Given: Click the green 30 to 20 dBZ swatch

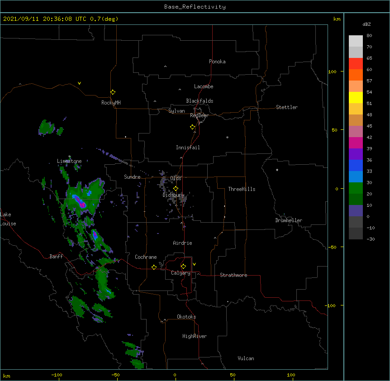Looking at the screenshot, I should tap(356, 188).
